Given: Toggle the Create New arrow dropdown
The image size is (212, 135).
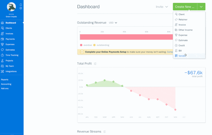Looking at the screenshot, I should point(201,7).
